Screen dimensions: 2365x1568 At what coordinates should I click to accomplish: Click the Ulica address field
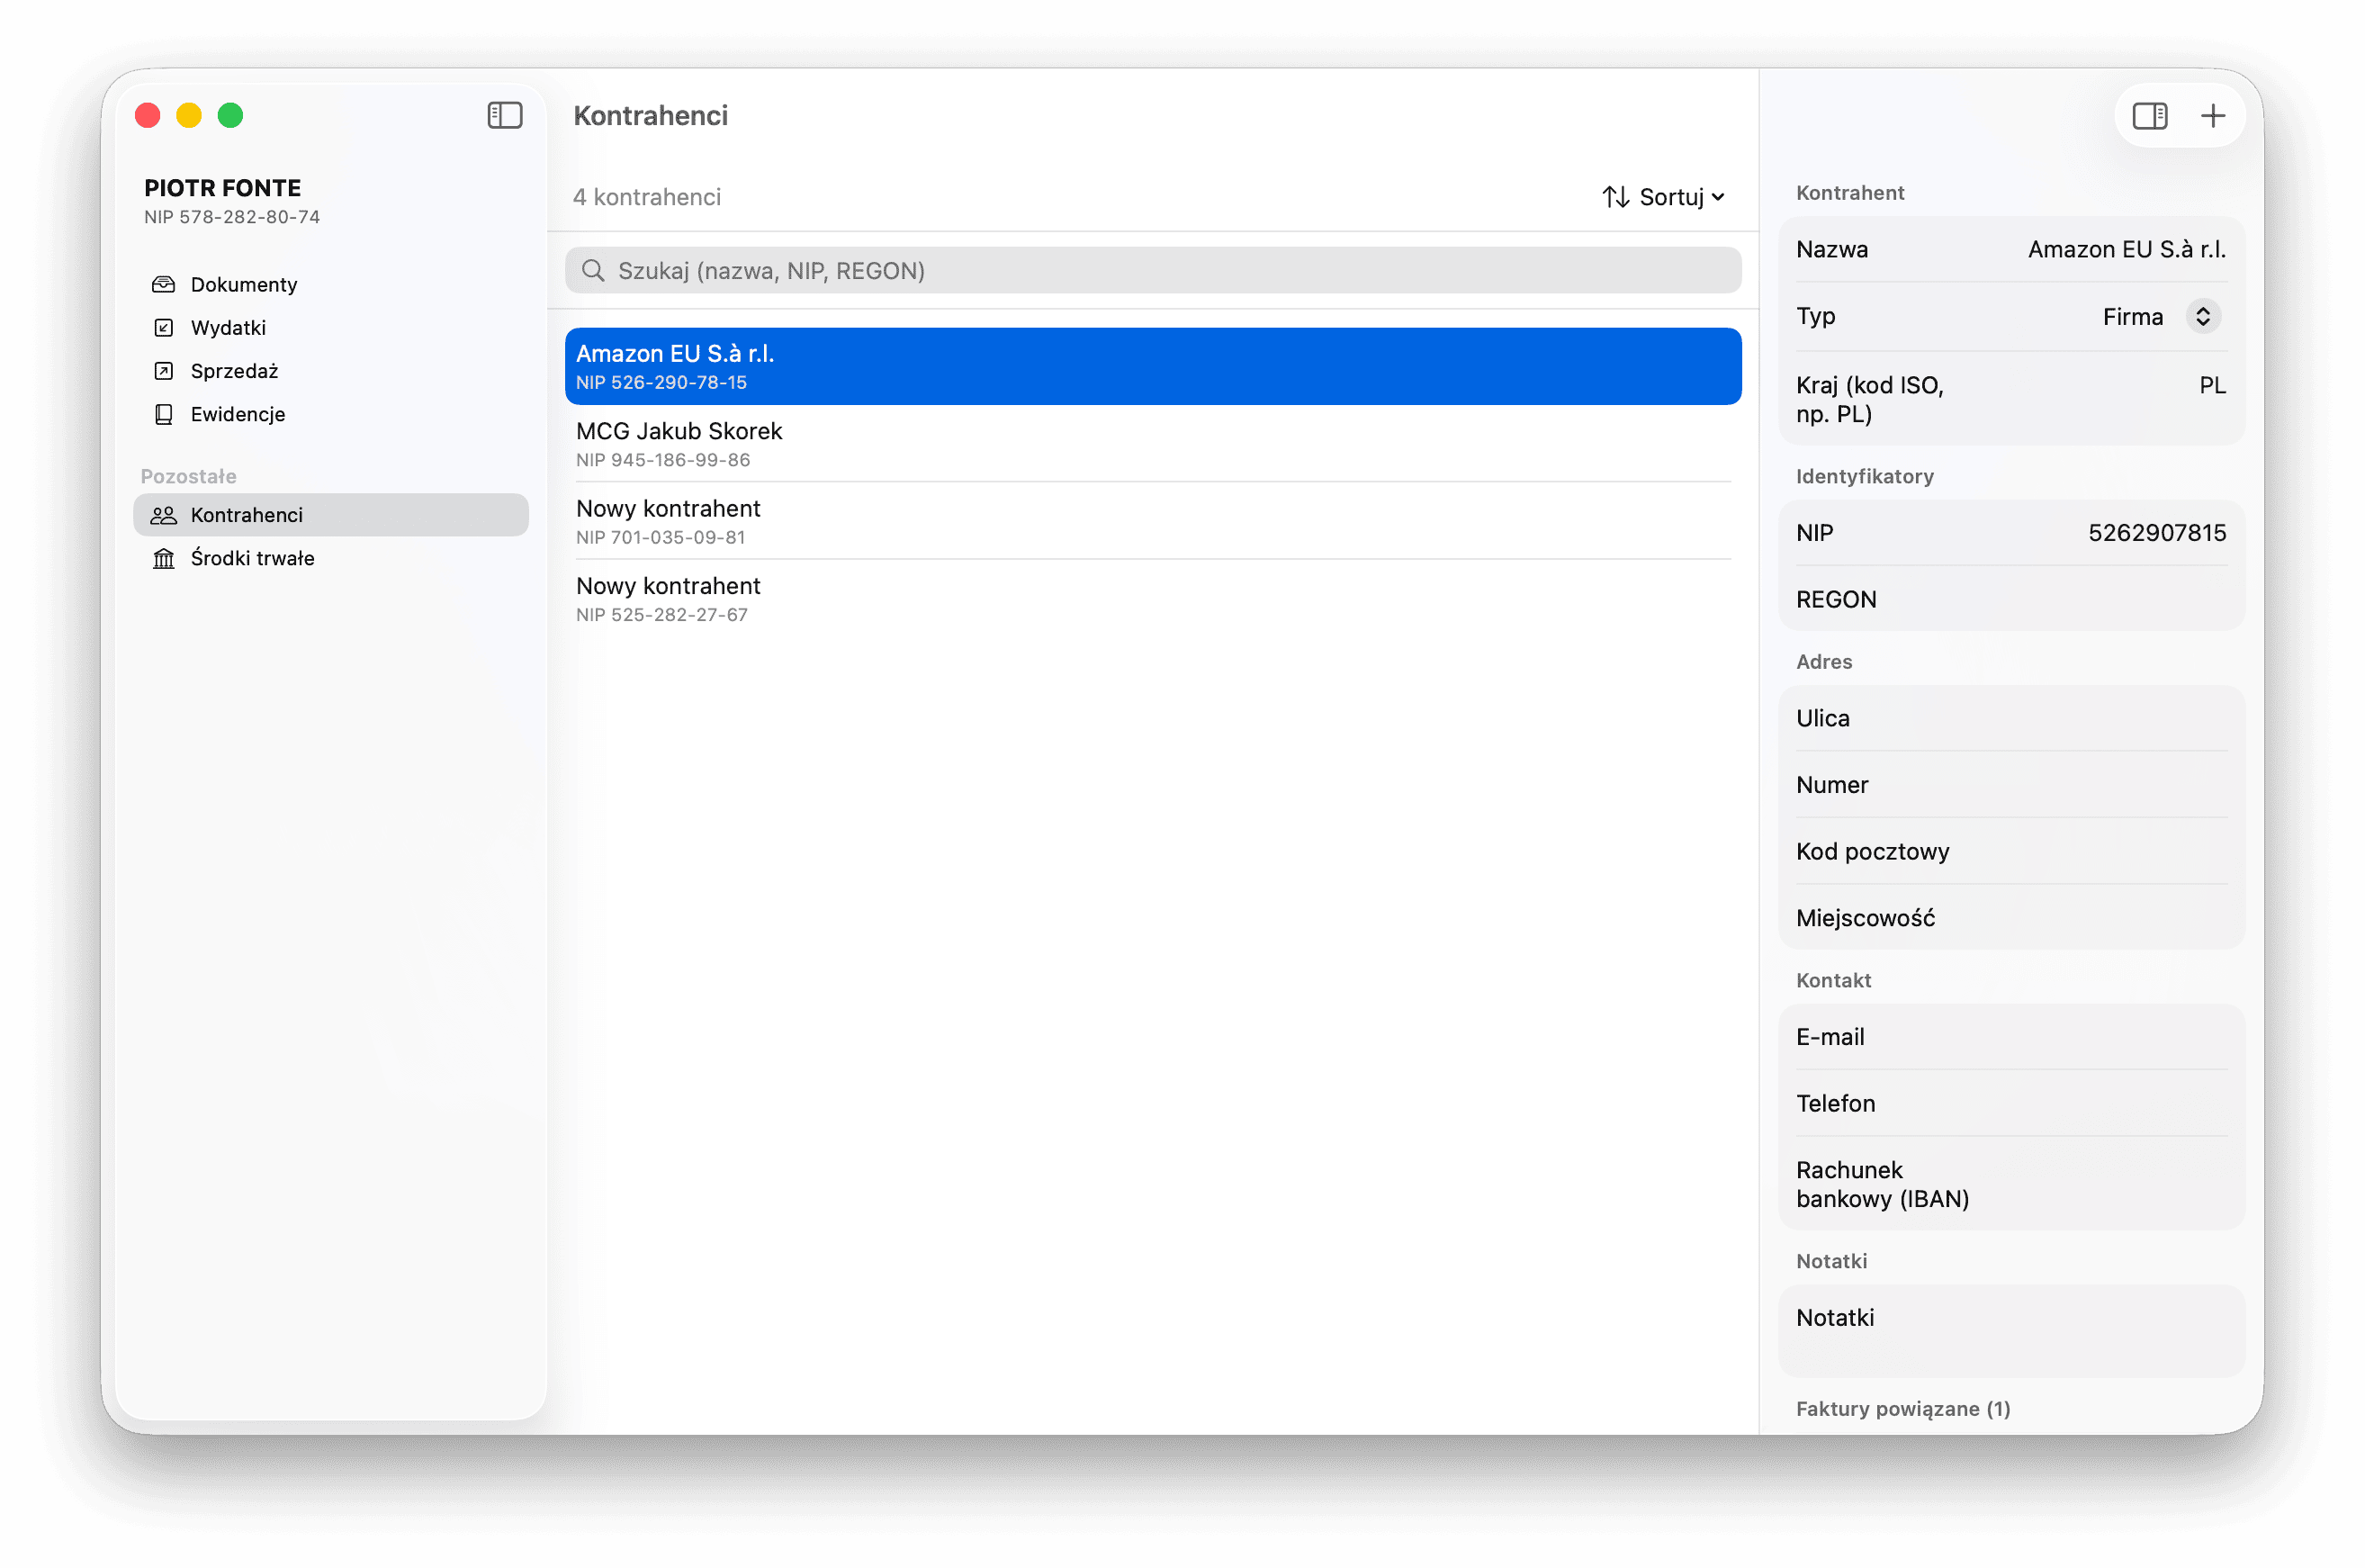[x=2011, y=718]
